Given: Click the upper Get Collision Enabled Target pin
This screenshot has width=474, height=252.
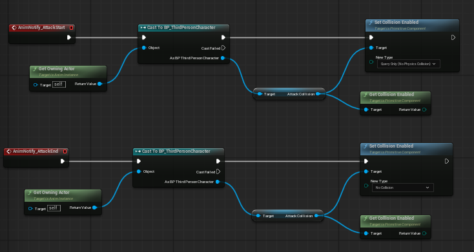Looking at the screenshot, I should tap(366, 110).
